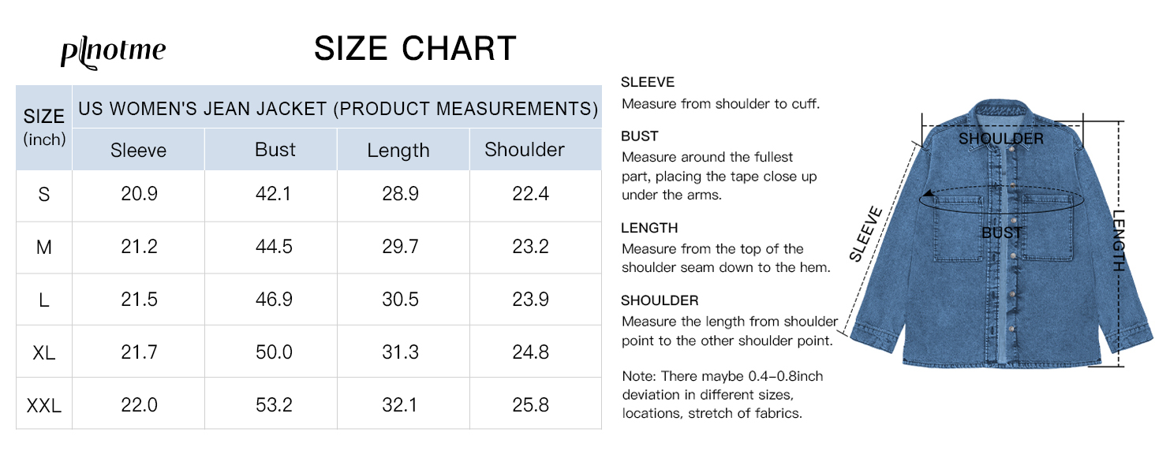
Task: Click the SLEEVE measurement instruction heading
Action: pos(648,82)
